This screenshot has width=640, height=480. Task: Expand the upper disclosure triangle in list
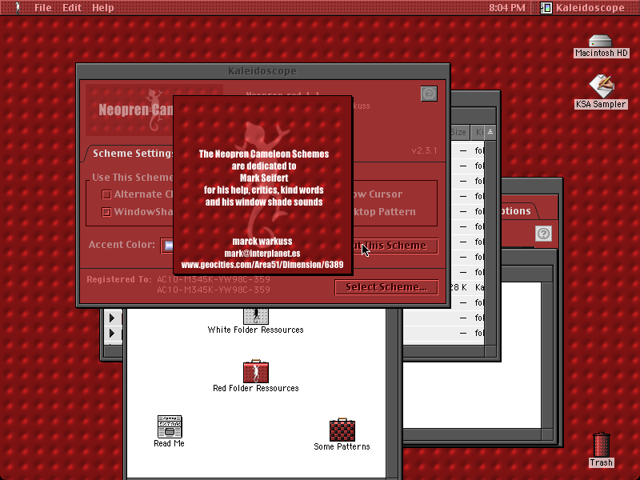pyautogui.click(x=112, y=318)
